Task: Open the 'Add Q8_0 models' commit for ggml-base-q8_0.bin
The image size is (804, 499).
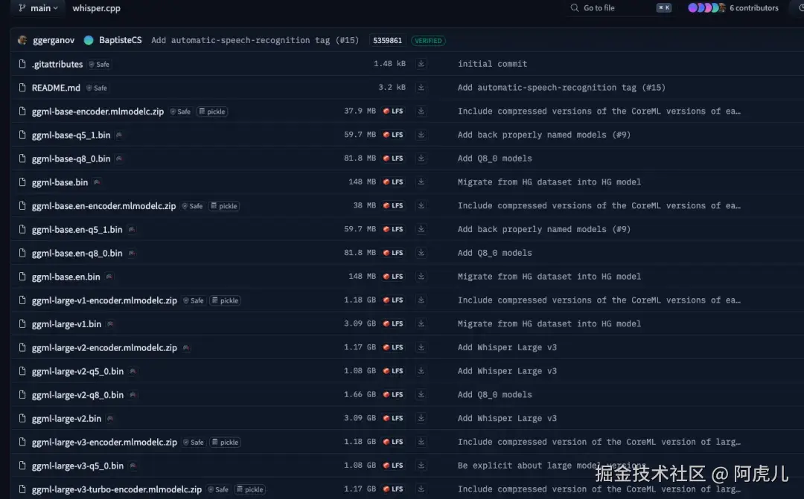Action: point(495,158)
